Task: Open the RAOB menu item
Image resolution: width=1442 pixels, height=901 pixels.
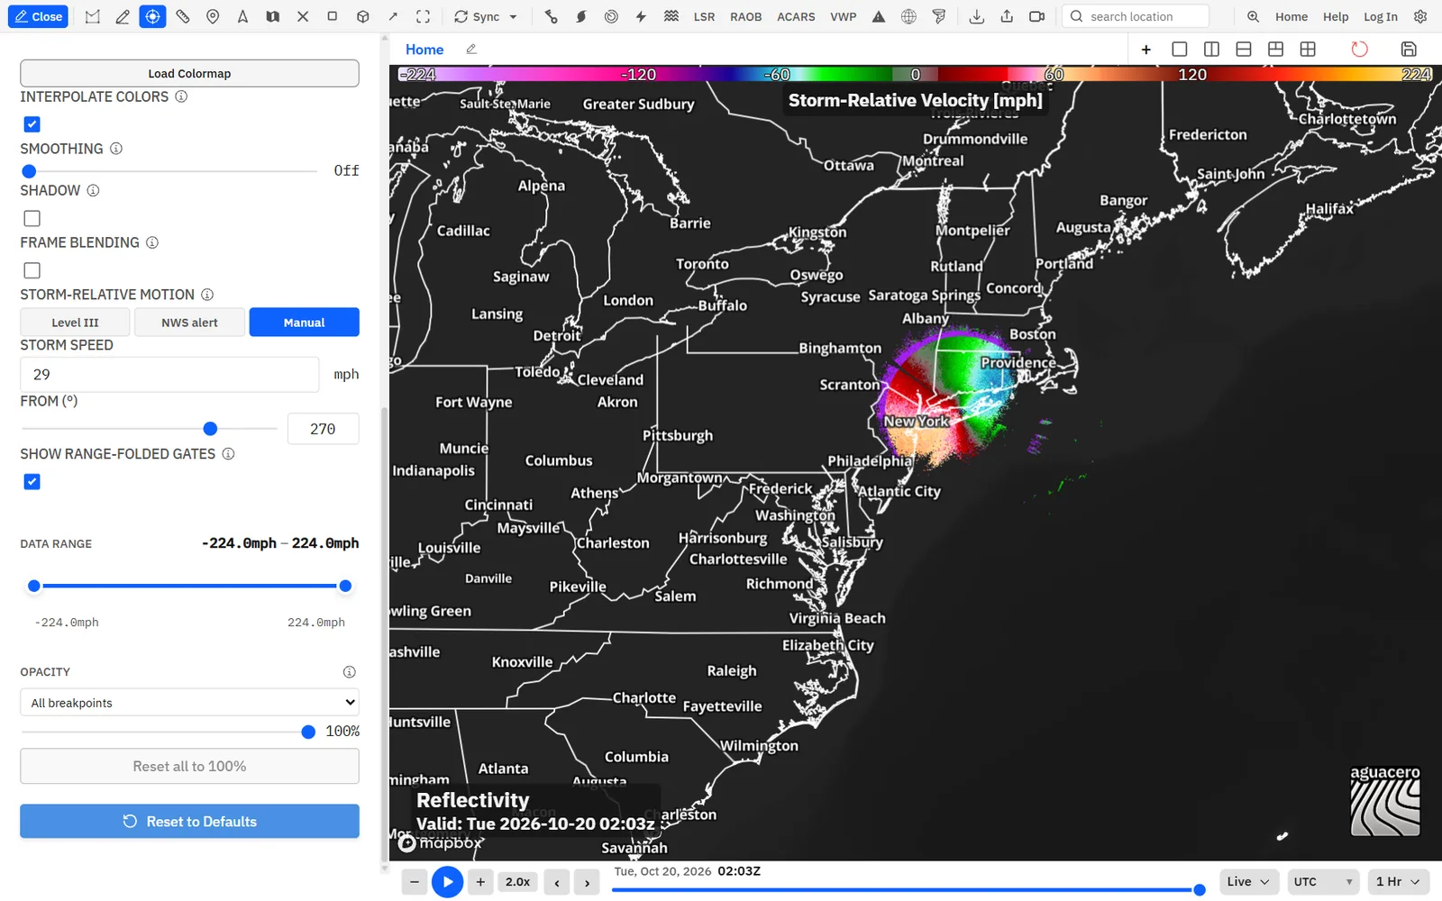Action: tap(745, 16)
